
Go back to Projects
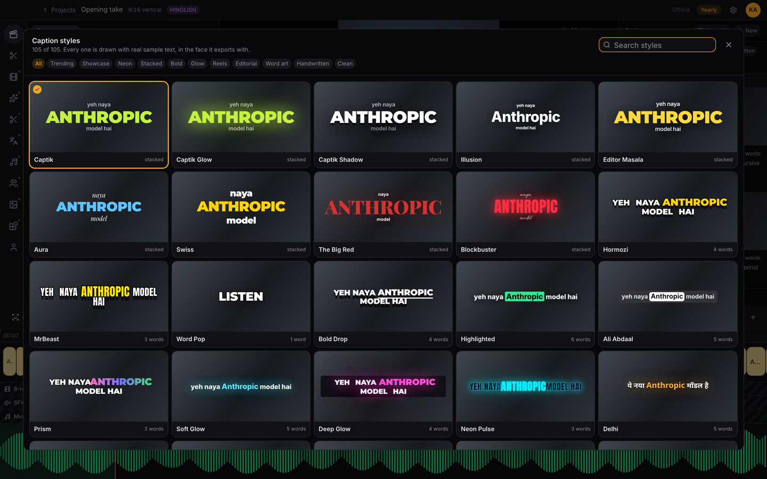(x=59, y=10)
